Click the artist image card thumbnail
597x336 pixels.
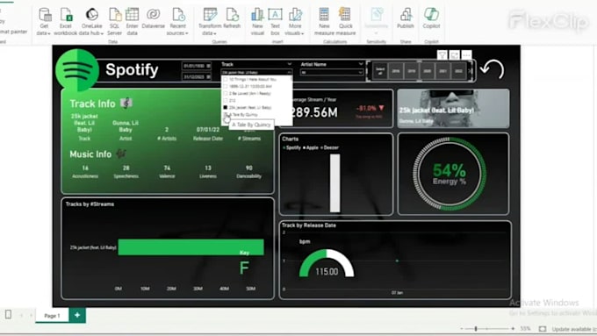(x=453, y=109)
